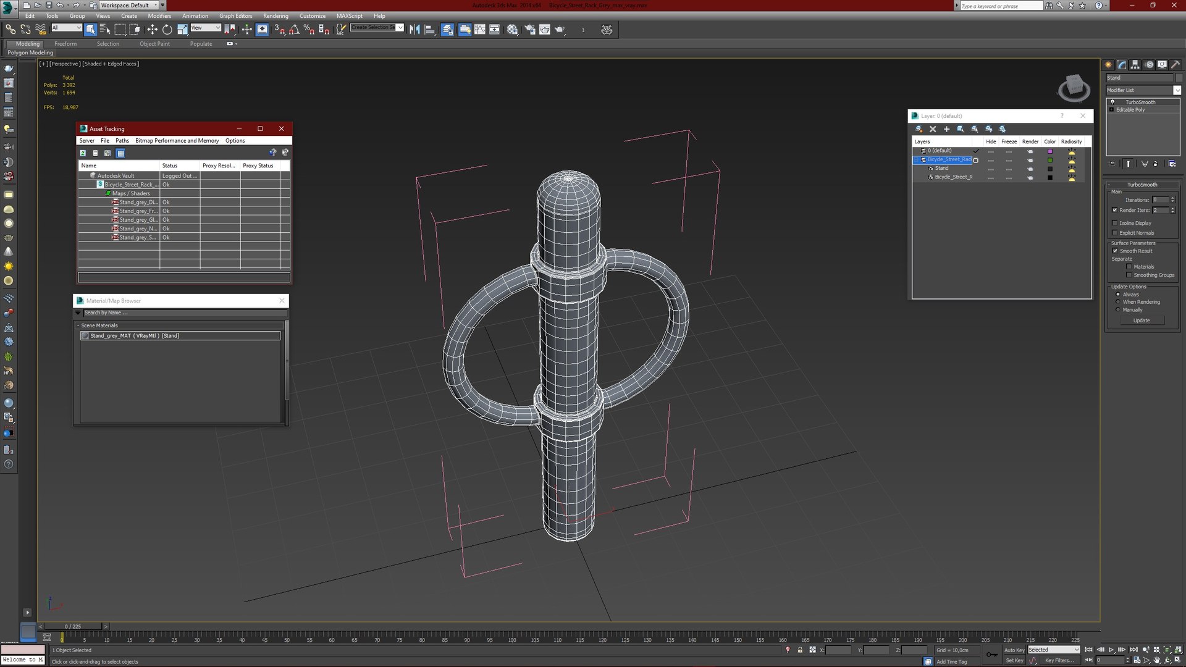The image size is (1186, 667).
Task: Click Add Selected Objects to layer icon
Action: 946,129
